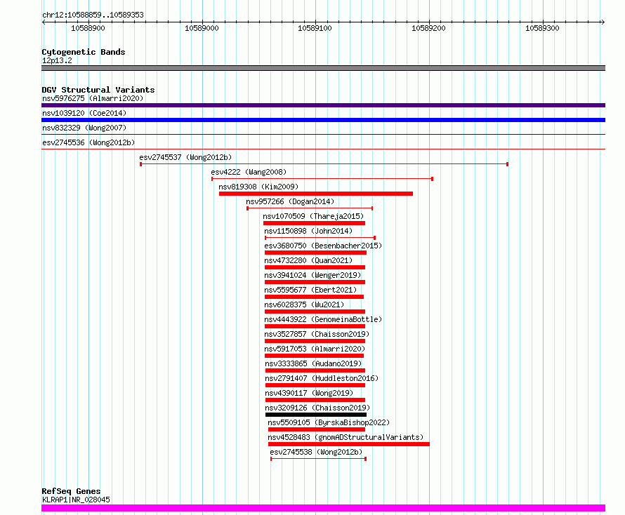Viewport: 625px width, 515px height.
Task: Click the black nsv3209126 variant bar
Action: click(x=316, y=415)
